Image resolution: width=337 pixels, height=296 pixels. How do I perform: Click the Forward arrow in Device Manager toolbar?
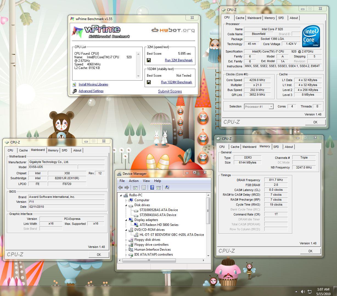pos(127,187)
